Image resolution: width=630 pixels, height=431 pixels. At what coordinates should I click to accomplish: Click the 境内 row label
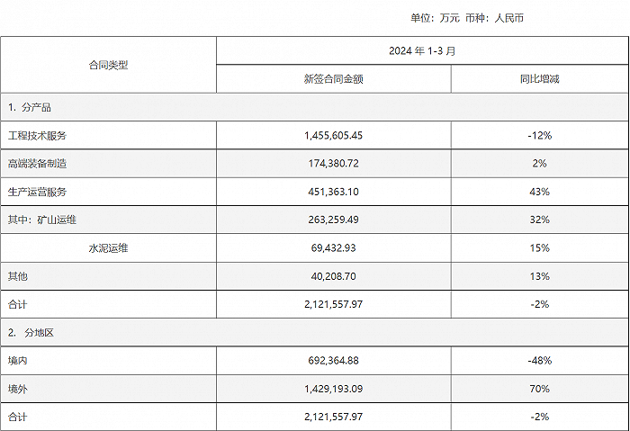point(19,361)
